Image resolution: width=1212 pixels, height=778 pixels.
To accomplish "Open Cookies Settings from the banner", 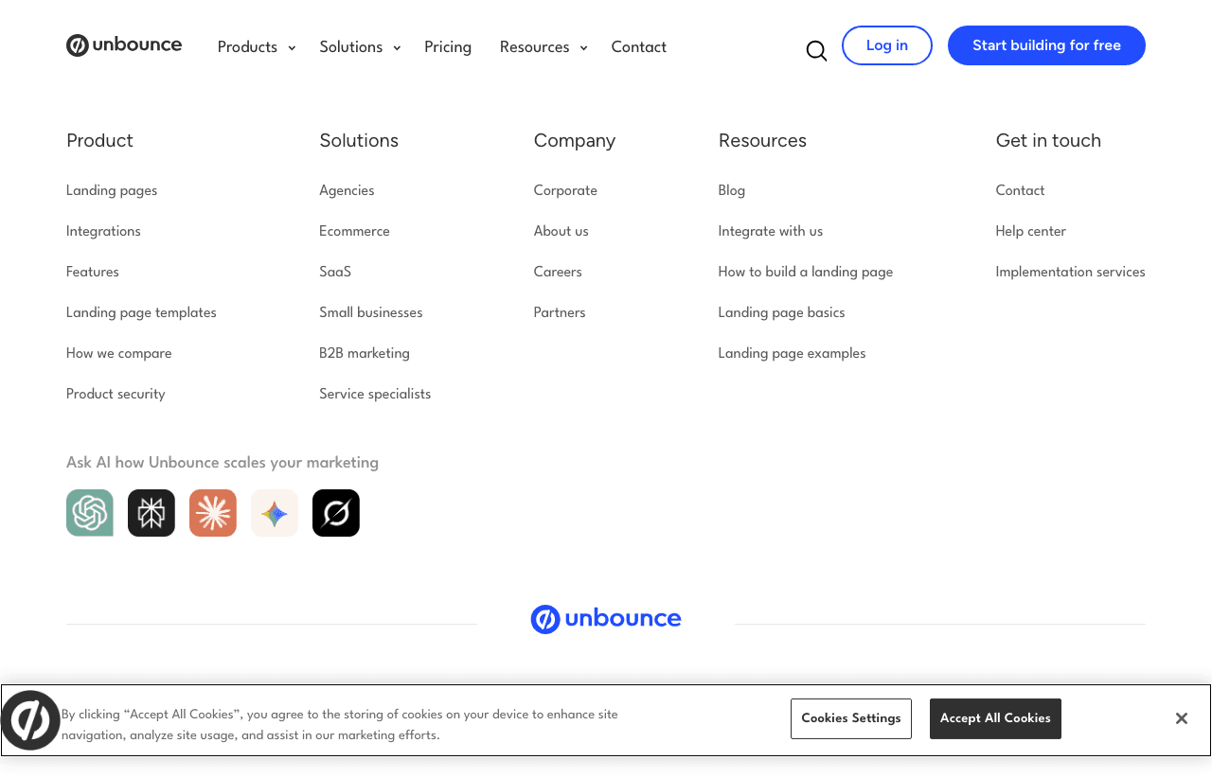I will point(850,718).
